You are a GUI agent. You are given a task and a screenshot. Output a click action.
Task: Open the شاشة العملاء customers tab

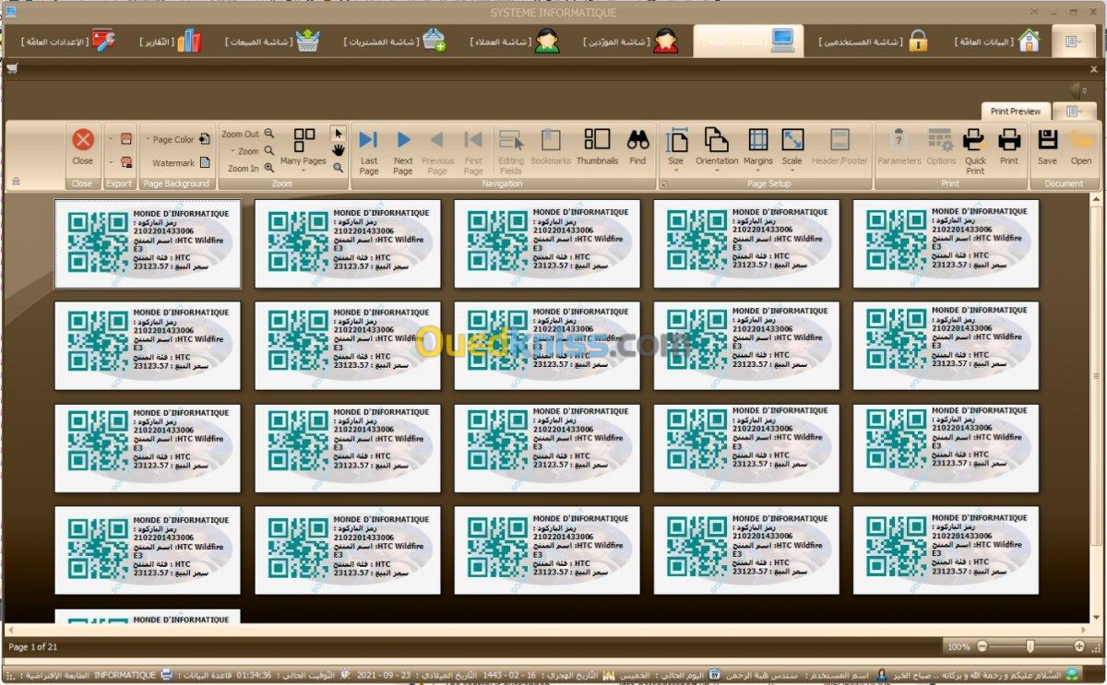(515, 41)
